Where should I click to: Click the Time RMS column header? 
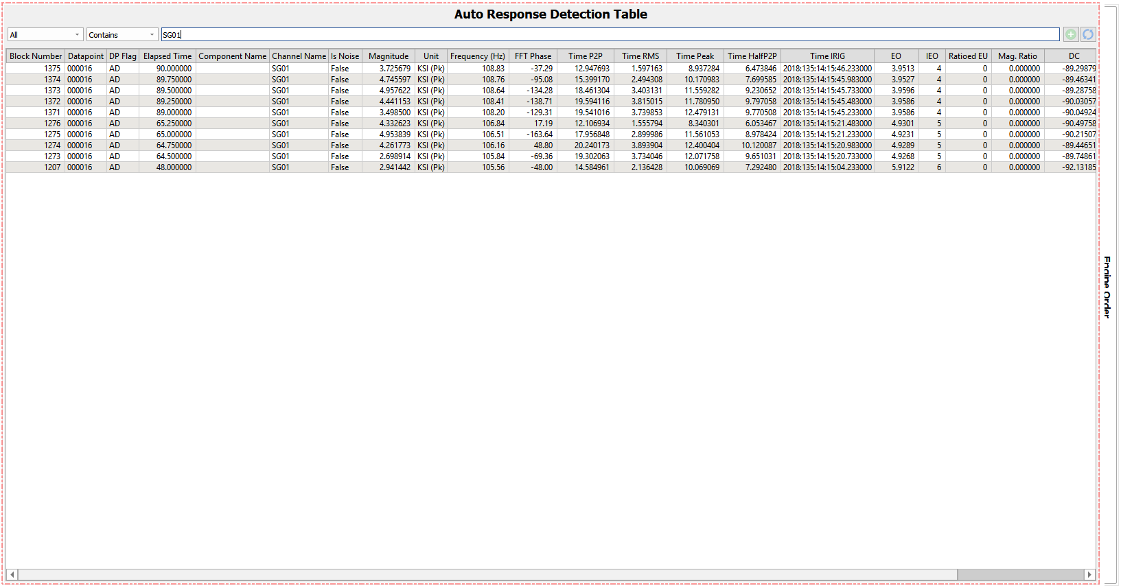[640, 56]
